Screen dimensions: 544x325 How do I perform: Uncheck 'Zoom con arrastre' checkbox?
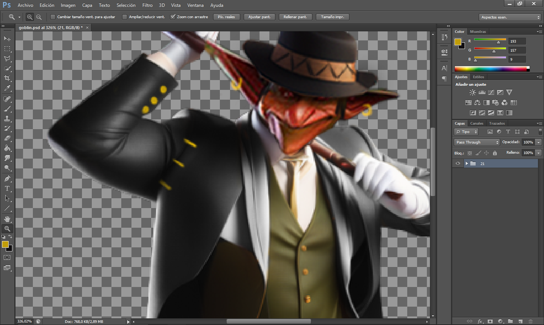173,17
